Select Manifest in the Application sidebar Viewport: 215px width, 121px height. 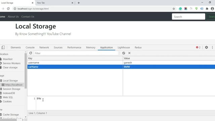(x=7, y=59)
